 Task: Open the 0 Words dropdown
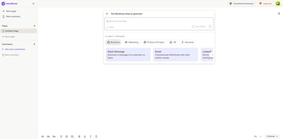pos(272,137)
